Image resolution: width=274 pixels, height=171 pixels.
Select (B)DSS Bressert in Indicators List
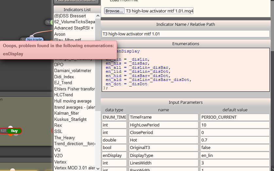(x=70, y=16)
